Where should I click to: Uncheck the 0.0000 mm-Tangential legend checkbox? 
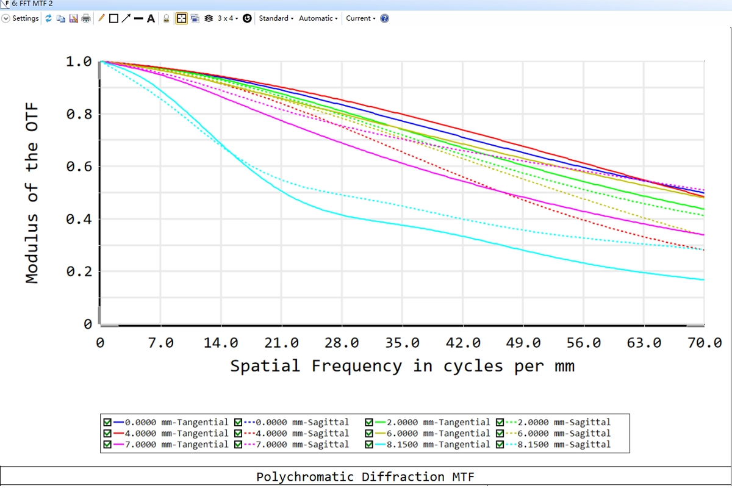(x=108, y=422)
